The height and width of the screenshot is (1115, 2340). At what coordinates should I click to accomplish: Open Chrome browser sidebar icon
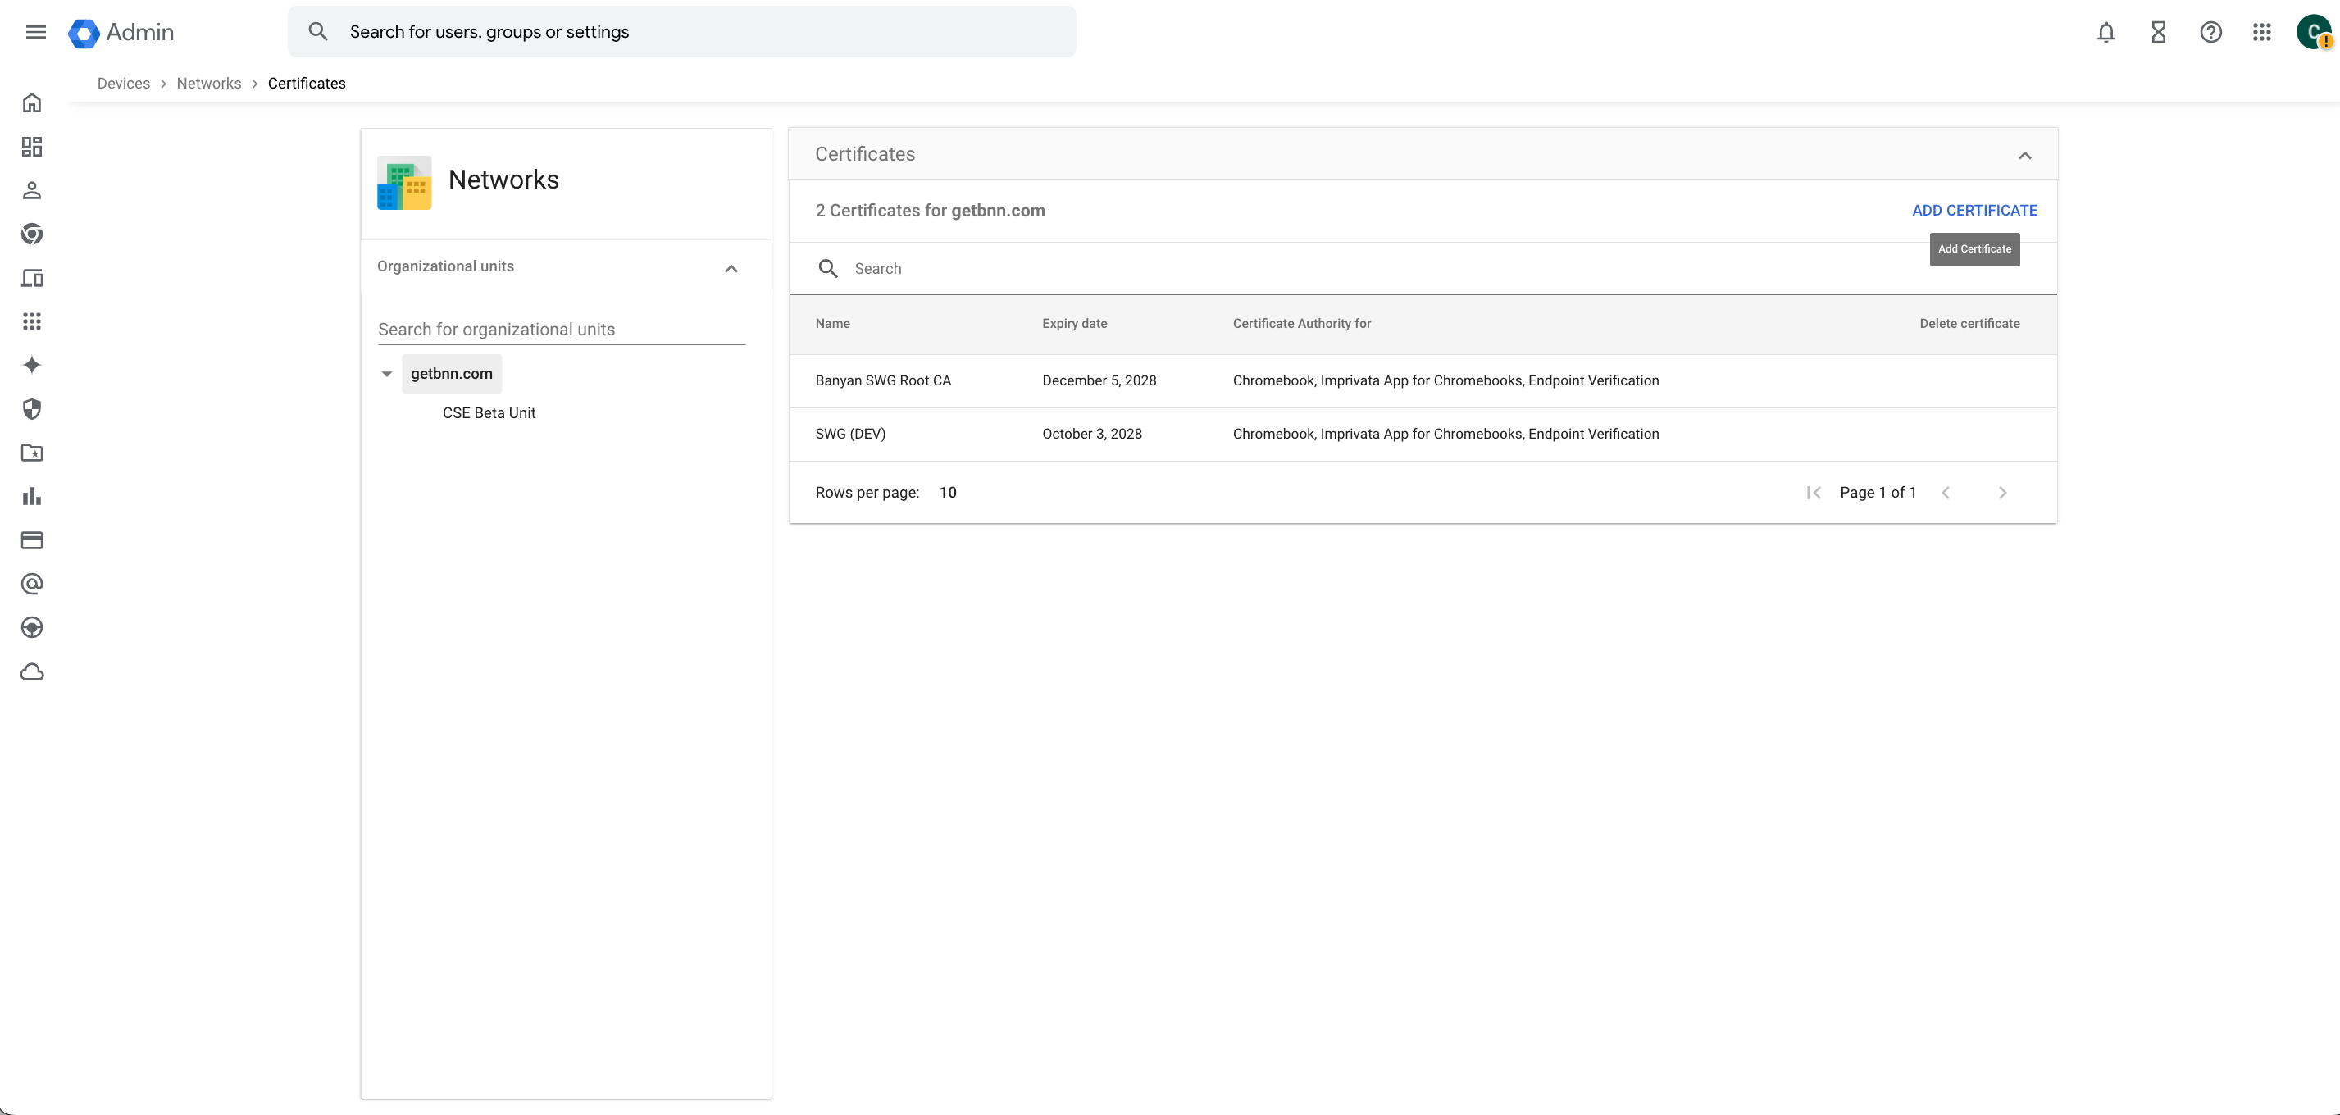pos(32,234)
